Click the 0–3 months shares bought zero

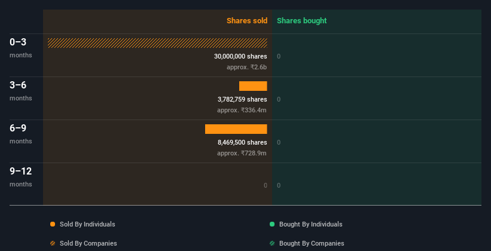pos(279,56)
